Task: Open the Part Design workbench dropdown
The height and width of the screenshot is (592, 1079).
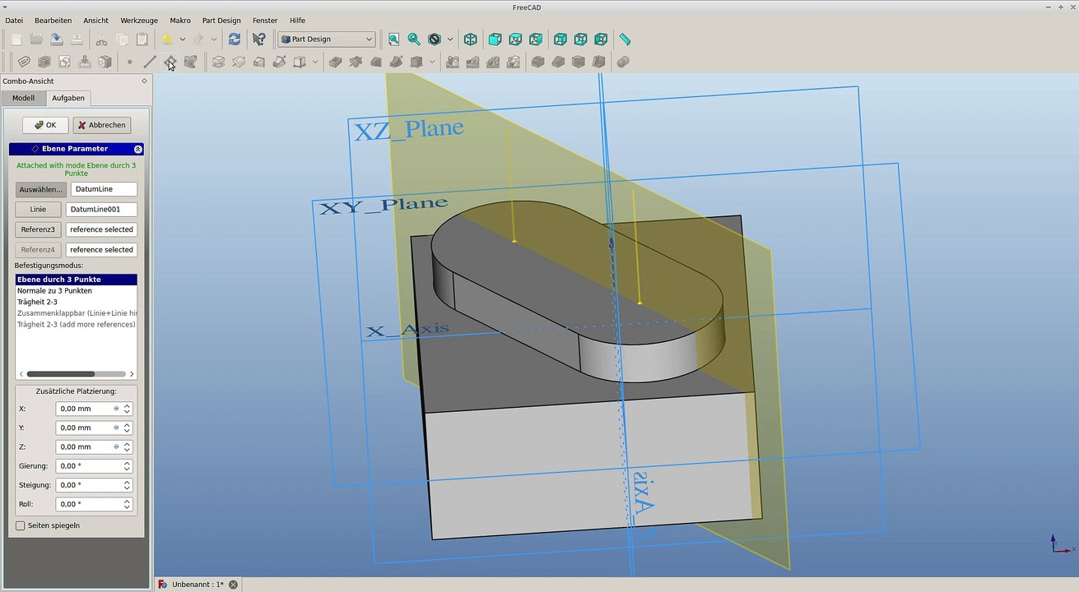Action: (x=327, y=39)
